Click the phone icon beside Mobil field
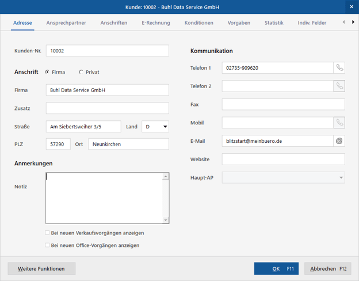359x281 pixels. (339, 123)
